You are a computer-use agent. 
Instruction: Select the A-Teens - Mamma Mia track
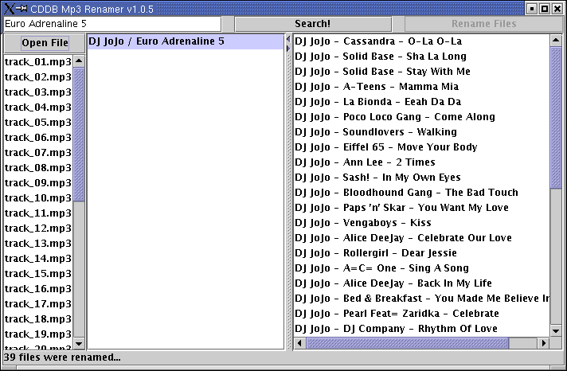[421, 87]
